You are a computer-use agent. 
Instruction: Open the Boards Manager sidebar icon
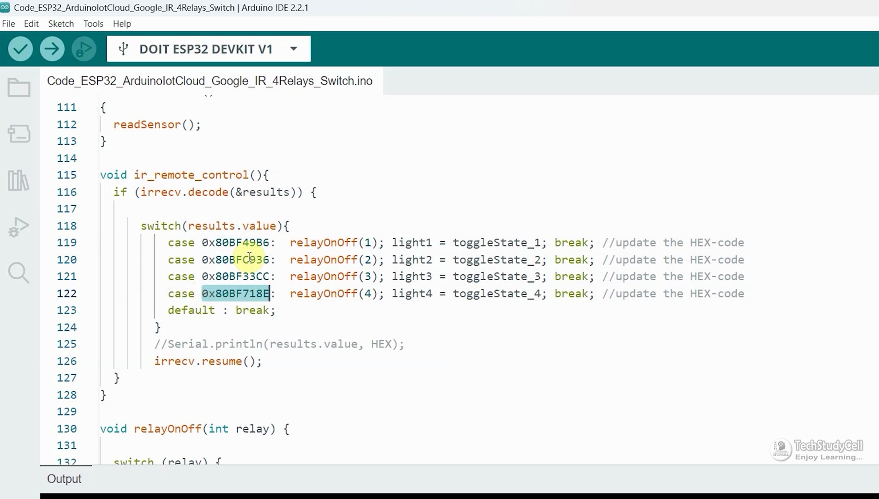coord(19,134)
